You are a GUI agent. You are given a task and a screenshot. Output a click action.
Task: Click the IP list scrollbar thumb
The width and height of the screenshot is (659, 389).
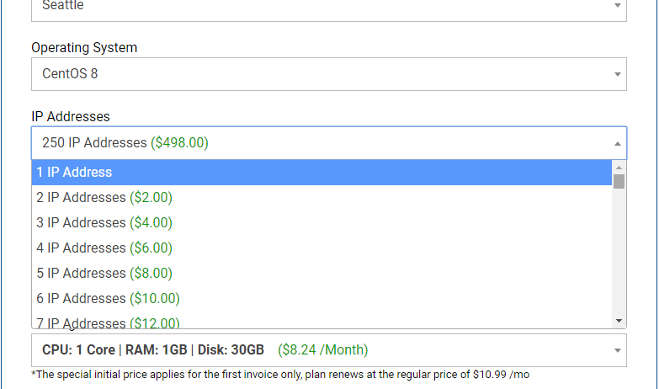pyautogui.click(x=619, y=181)
